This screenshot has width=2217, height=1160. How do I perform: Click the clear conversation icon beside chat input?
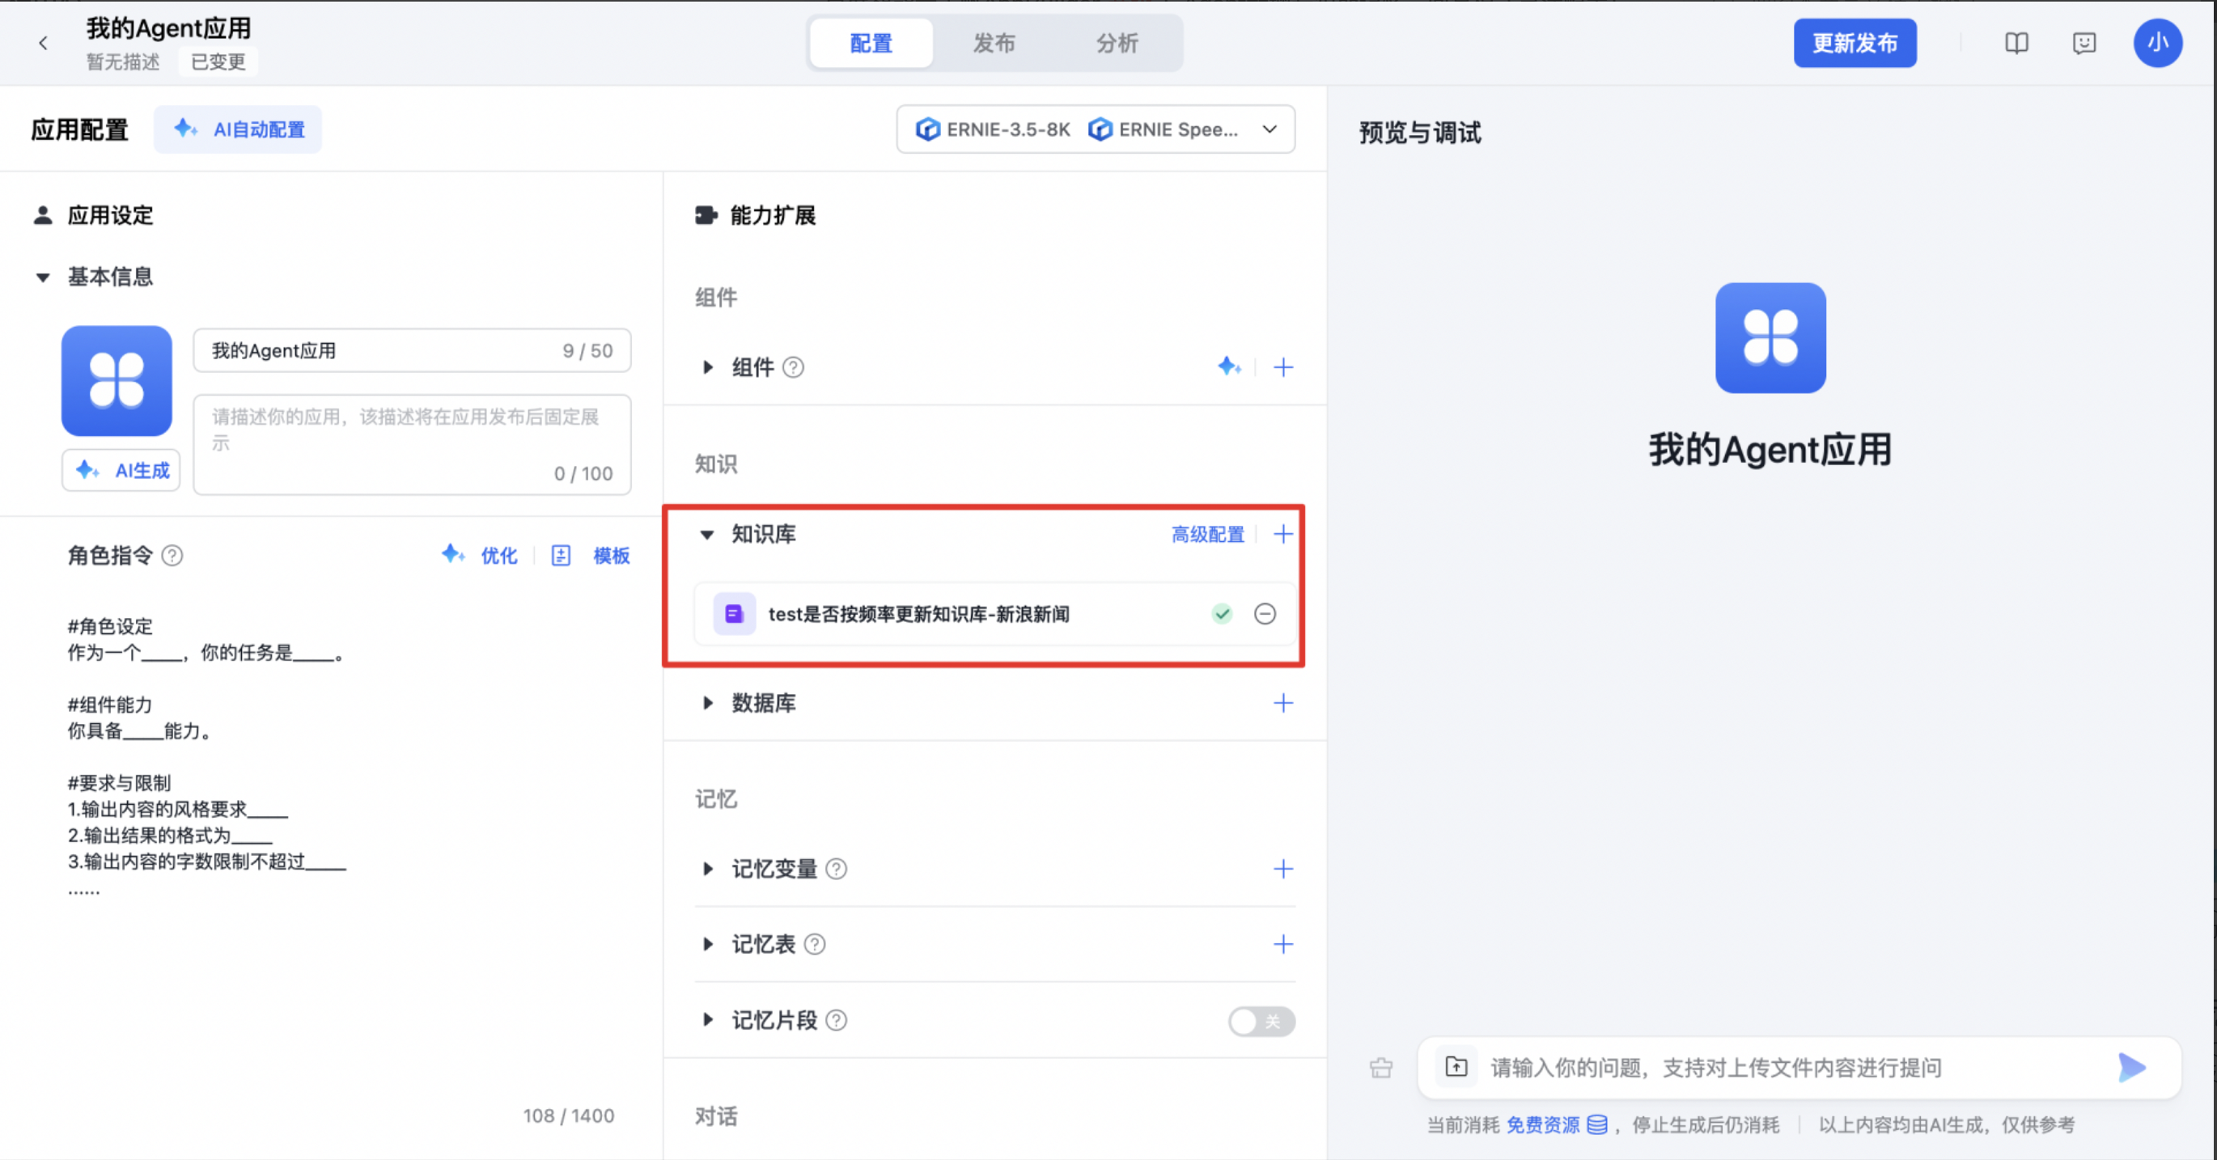pos(1380,1068)
